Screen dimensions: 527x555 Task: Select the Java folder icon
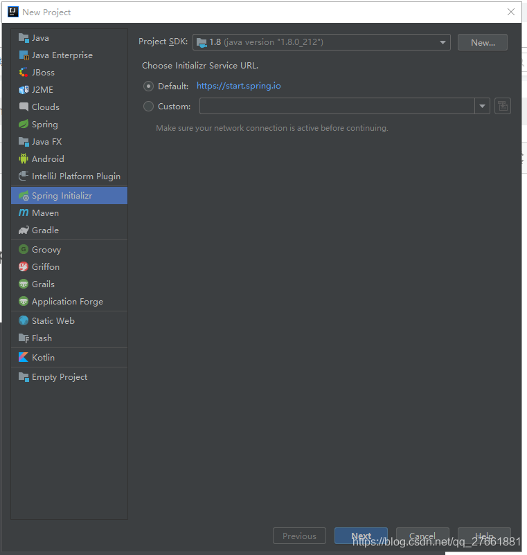(24, 38)
